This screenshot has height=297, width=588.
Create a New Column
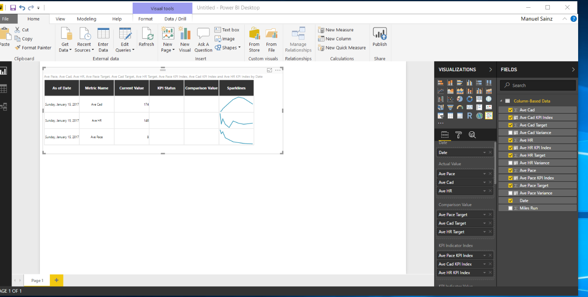tap(335, 39)
